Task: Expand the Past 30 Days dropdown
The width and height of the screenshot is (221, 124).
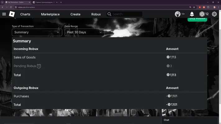Action: coord(85,32)
